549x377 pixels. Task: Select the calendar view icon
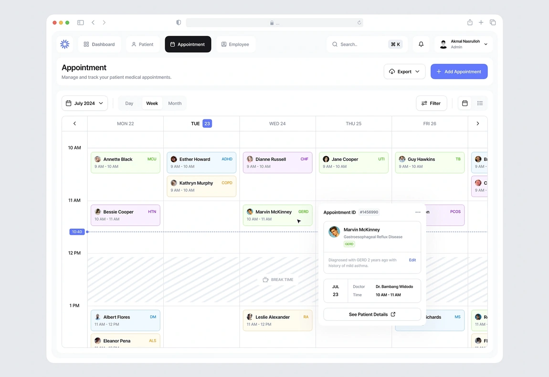[x=465, y=103]
